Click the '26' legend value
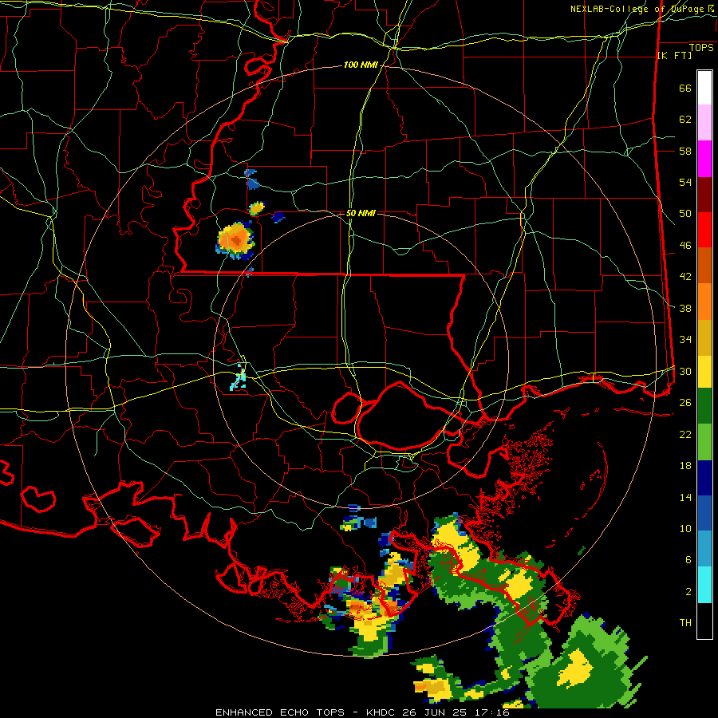The width and height of the screenshot is (718, 718). pos(685,403)
